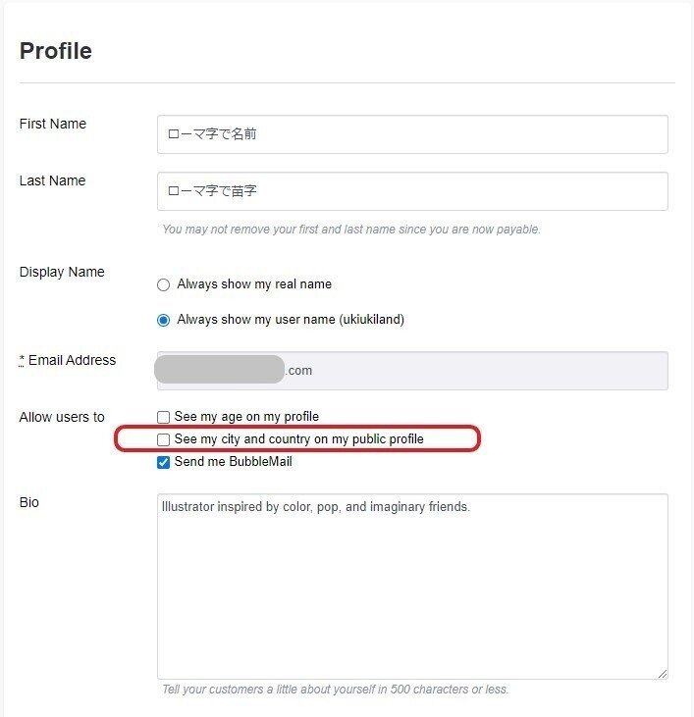This screenshot has width=694, height=717.
Task: Click the Last Name input field
Action: point(412,191)
